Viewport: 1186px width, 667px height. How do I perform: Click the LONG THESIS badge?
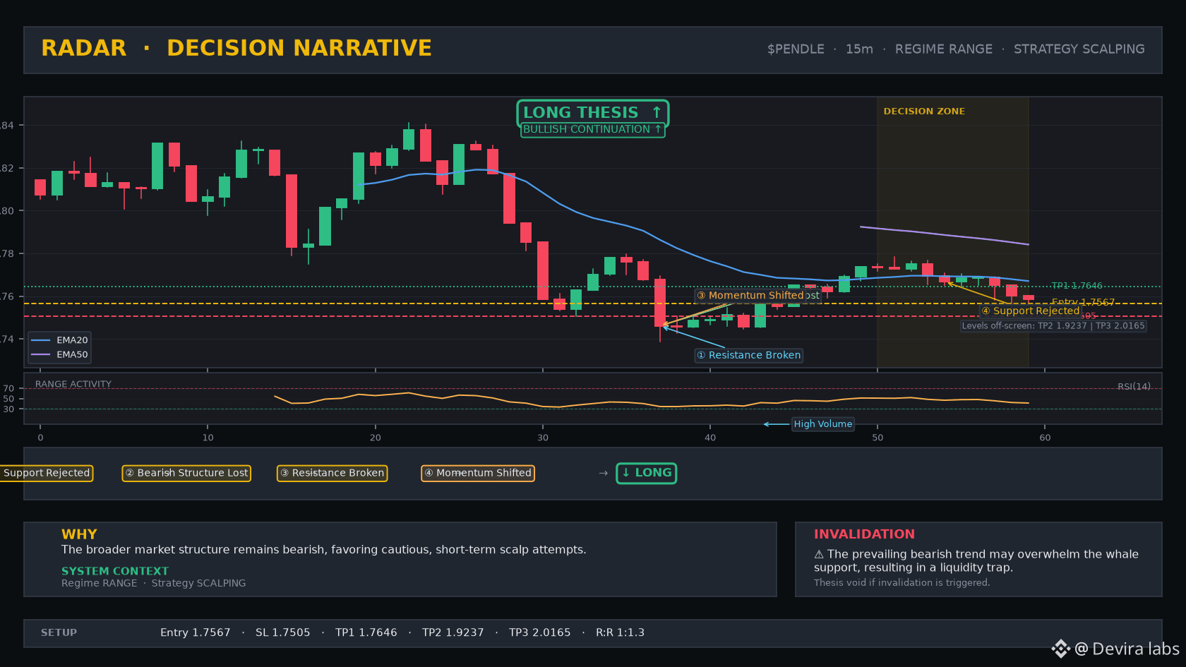click(592, 113)
